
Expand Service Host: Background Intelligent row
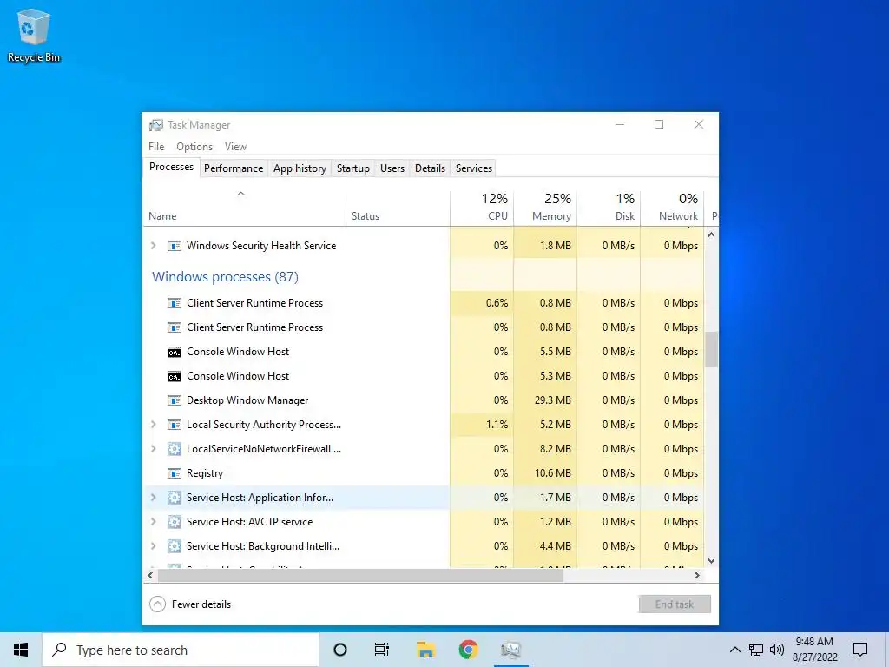point(153,546)
